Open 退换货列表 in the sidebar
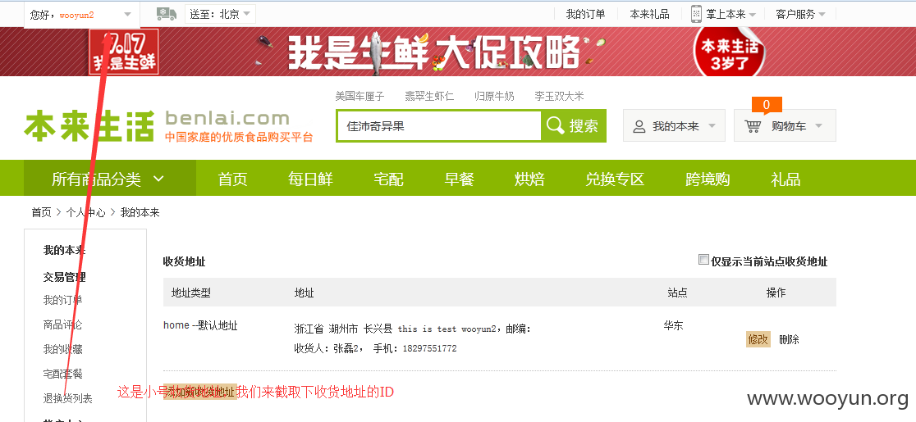Viewport: 916px width, 422px height. point(68,399)
